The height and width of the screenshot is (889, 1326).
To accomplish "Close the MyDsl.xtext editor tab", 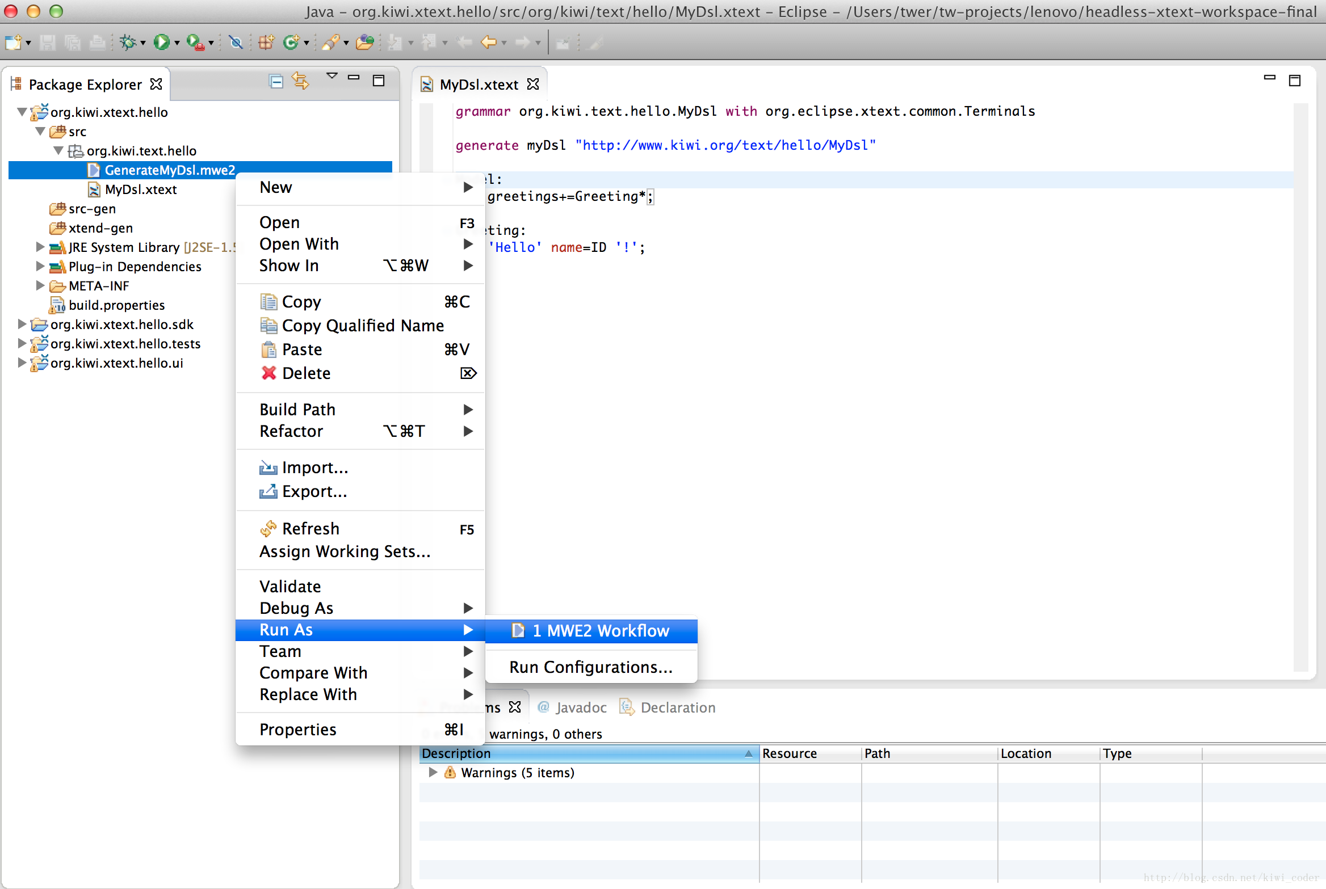I will (533, 84).
